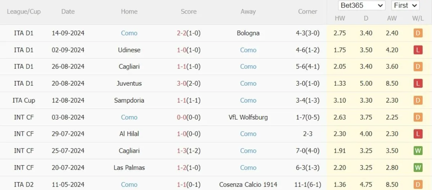Open the 2-2 score versus Bologna
This screenshot has height=190, width=432.
tap(181, 33)
